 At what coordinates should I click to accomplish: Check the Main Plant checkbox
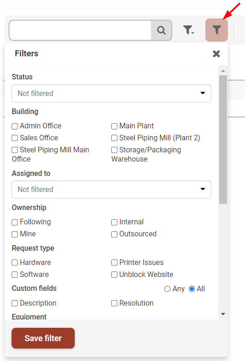coord(114,126)
